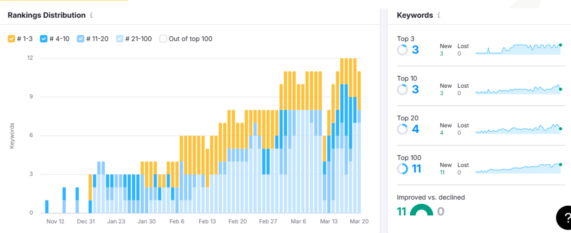Uncheck the # 1-3 rankings checkbox
Viewport: 571px width, 233px height.
pyautogui.click(x=12, y=39)
